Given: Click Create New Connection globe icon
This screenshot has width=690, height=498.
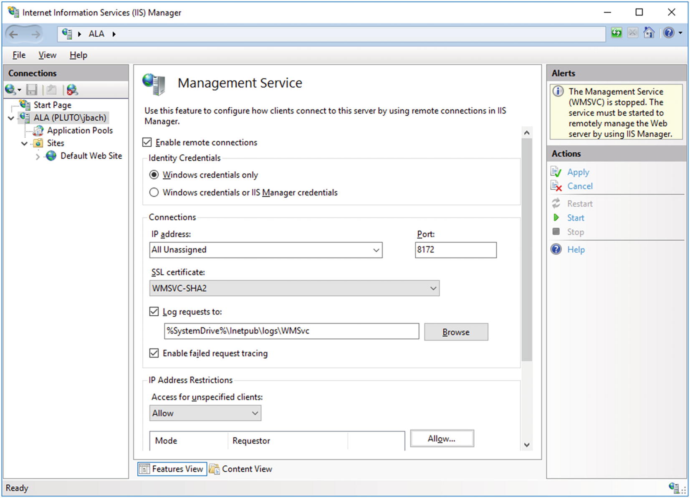Looking at the screenshot, I should click(10, 89).
